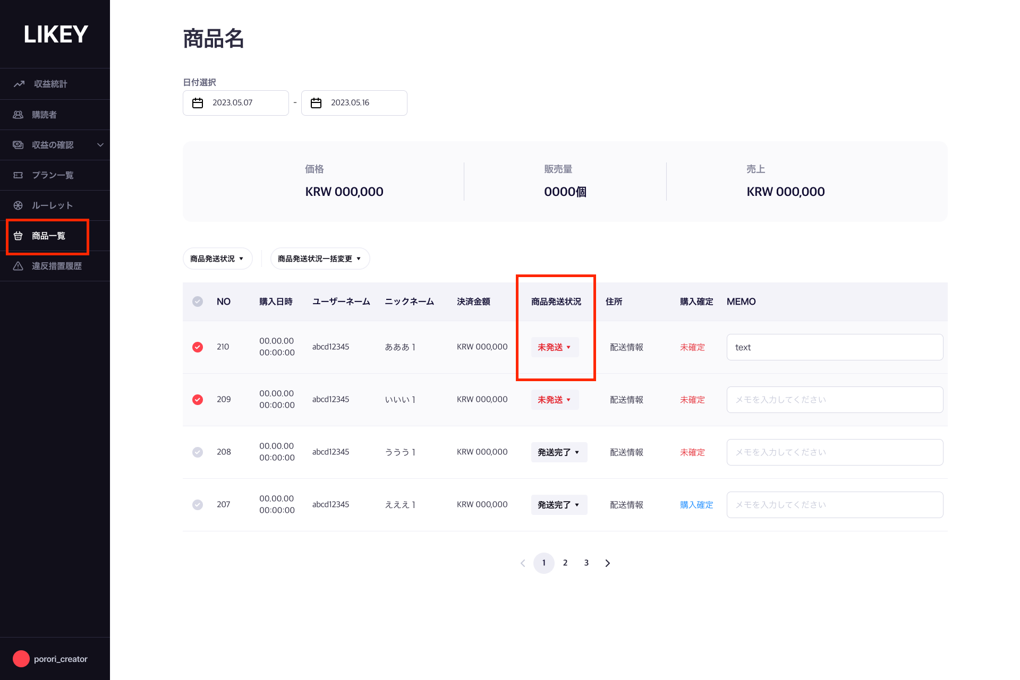
Task: Open the 商品発送状況 filter dropdown
Action: 217,259
